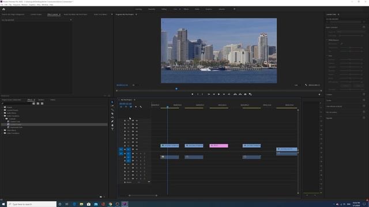Filter Effects by Accelerated Effects icon

click(x=33, y=103)
